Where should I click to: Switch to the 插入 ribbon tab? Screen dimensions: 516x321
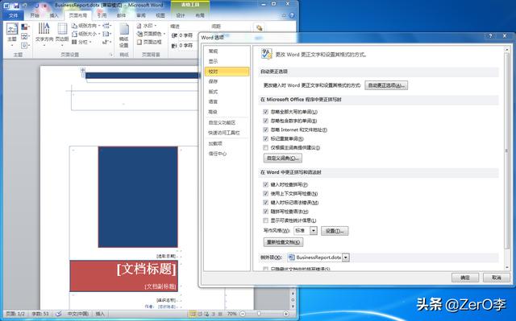coord(54,15)
